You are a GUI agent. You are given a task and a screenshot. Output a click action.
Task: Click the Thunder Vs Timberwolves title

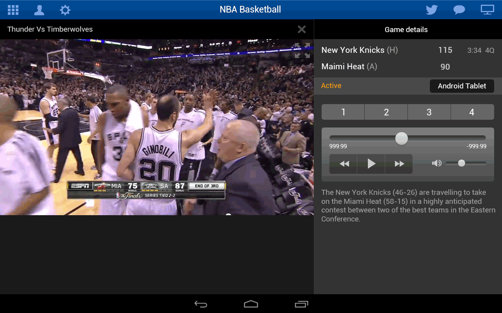pos(50,29)
